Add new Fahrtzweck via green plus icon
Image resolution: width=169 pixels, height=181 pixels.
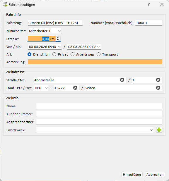pos(159,130)
